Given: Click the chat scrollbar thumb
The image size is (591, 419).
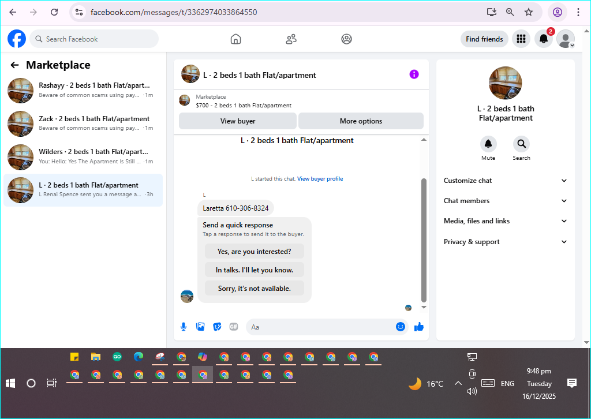Looking at the screenshot, I should click(424, 241).
